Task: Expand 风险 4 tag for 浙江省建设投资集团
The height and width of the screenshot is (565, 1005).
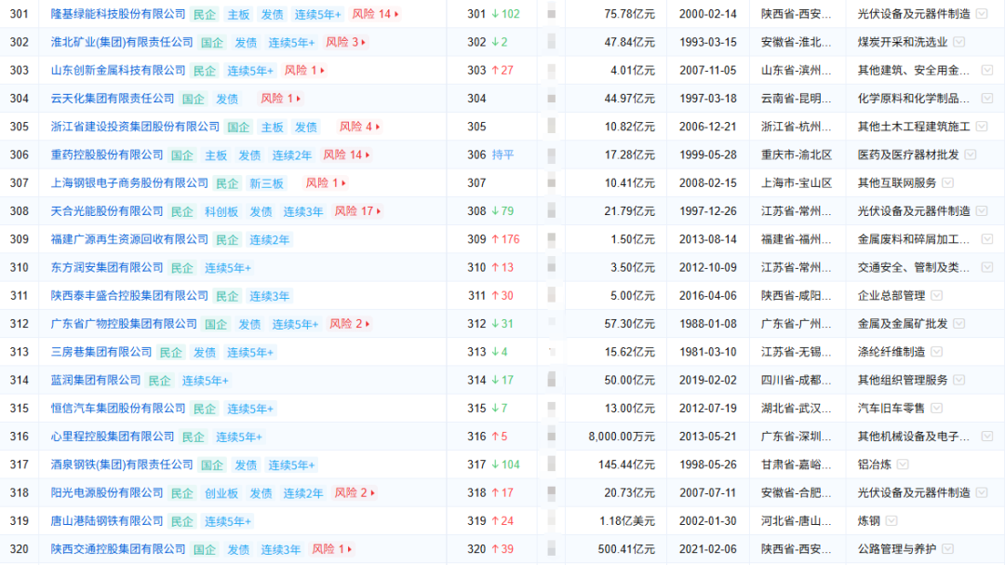Action: tap(359, 127)
